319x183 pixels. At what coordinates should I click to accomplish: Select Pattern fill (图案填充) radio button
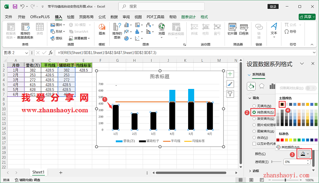pyautogui.click(x=254, y=131)
